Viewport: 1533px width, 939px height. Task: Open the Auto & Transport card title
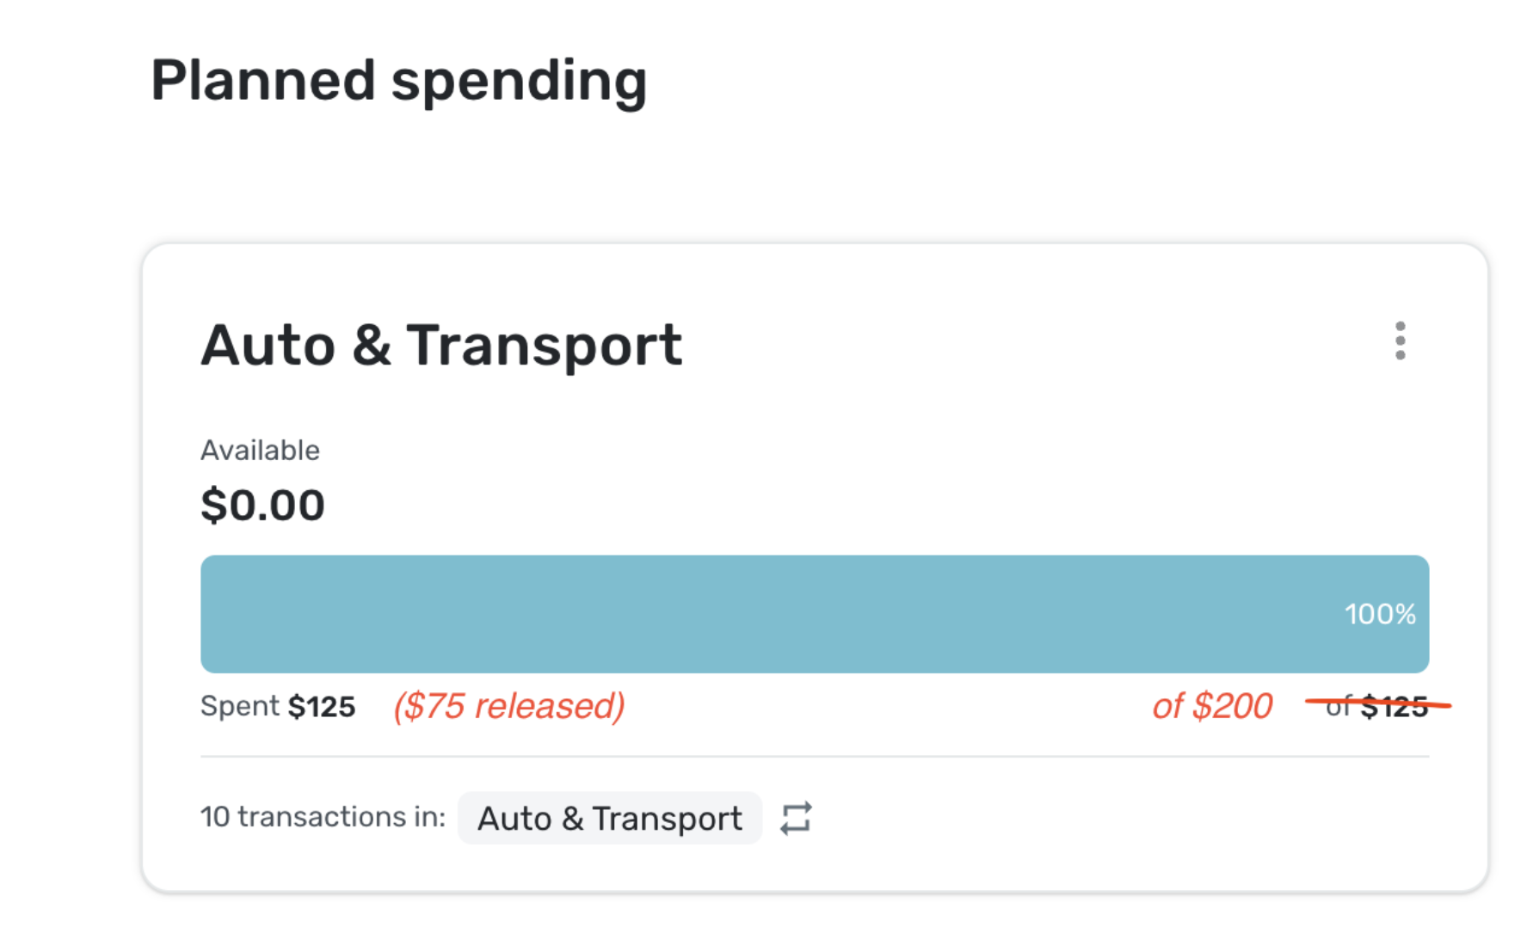[441, 346]
